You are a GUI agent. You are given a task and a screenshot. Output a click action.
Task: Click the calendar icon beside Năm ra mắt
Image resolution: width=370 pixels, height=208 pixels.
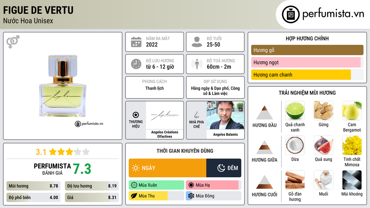[136, 42]
